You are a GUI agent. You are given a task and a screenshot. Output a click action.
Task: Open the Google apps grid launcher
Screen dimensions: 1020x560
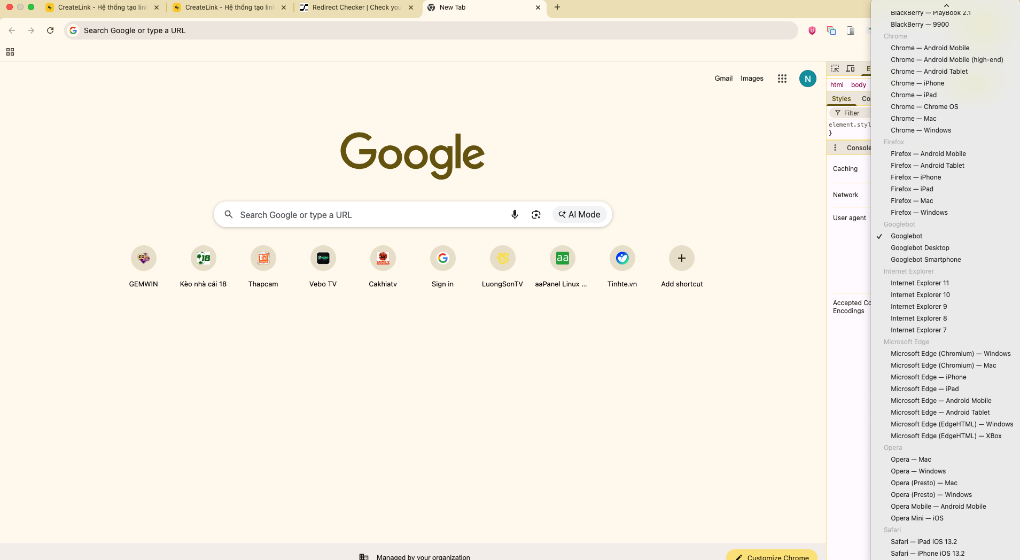coord(782,79)
